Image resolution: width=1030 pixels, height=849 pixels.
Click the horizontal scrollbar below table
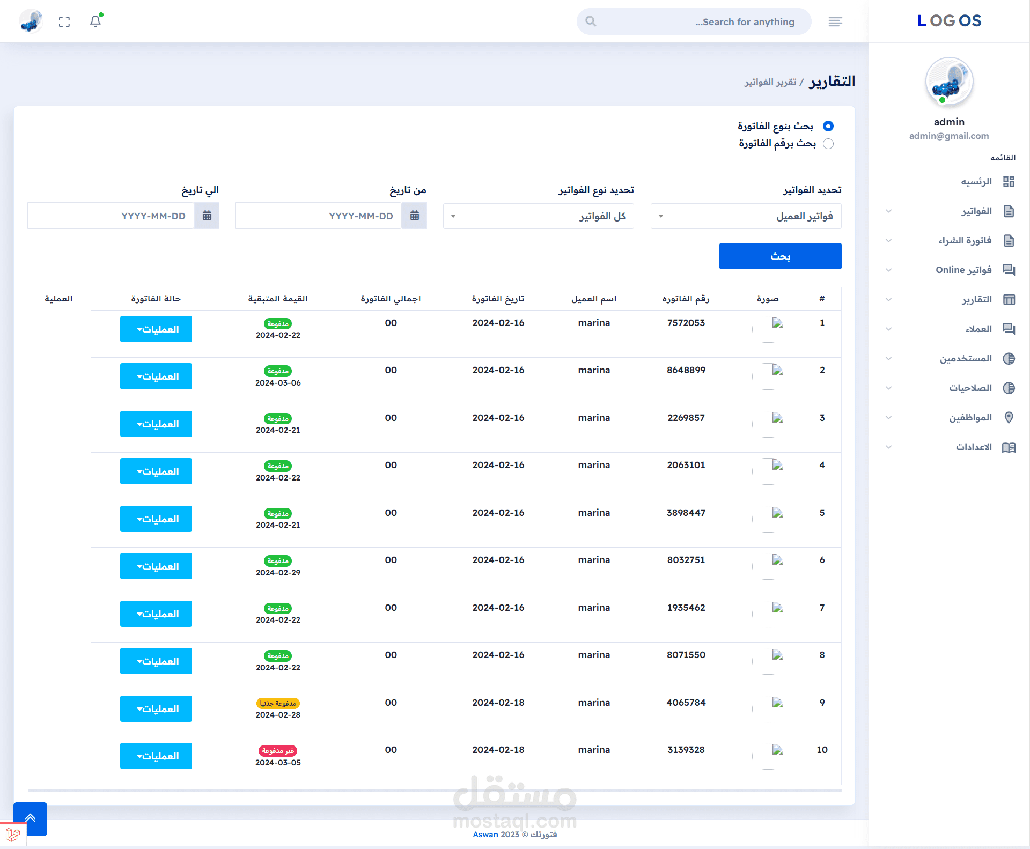pos(435,790)
